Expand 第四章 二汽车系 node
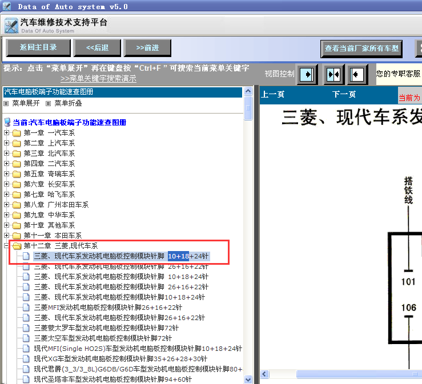 [x=7, y=164]
